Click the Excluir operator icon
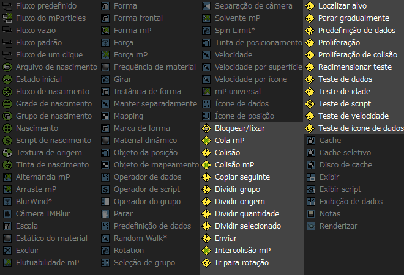Screen dimensions: 404x275 (7, 251)
